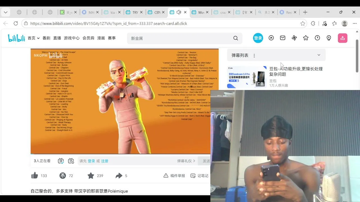Open 直播 navigation item

pos(57,38)
